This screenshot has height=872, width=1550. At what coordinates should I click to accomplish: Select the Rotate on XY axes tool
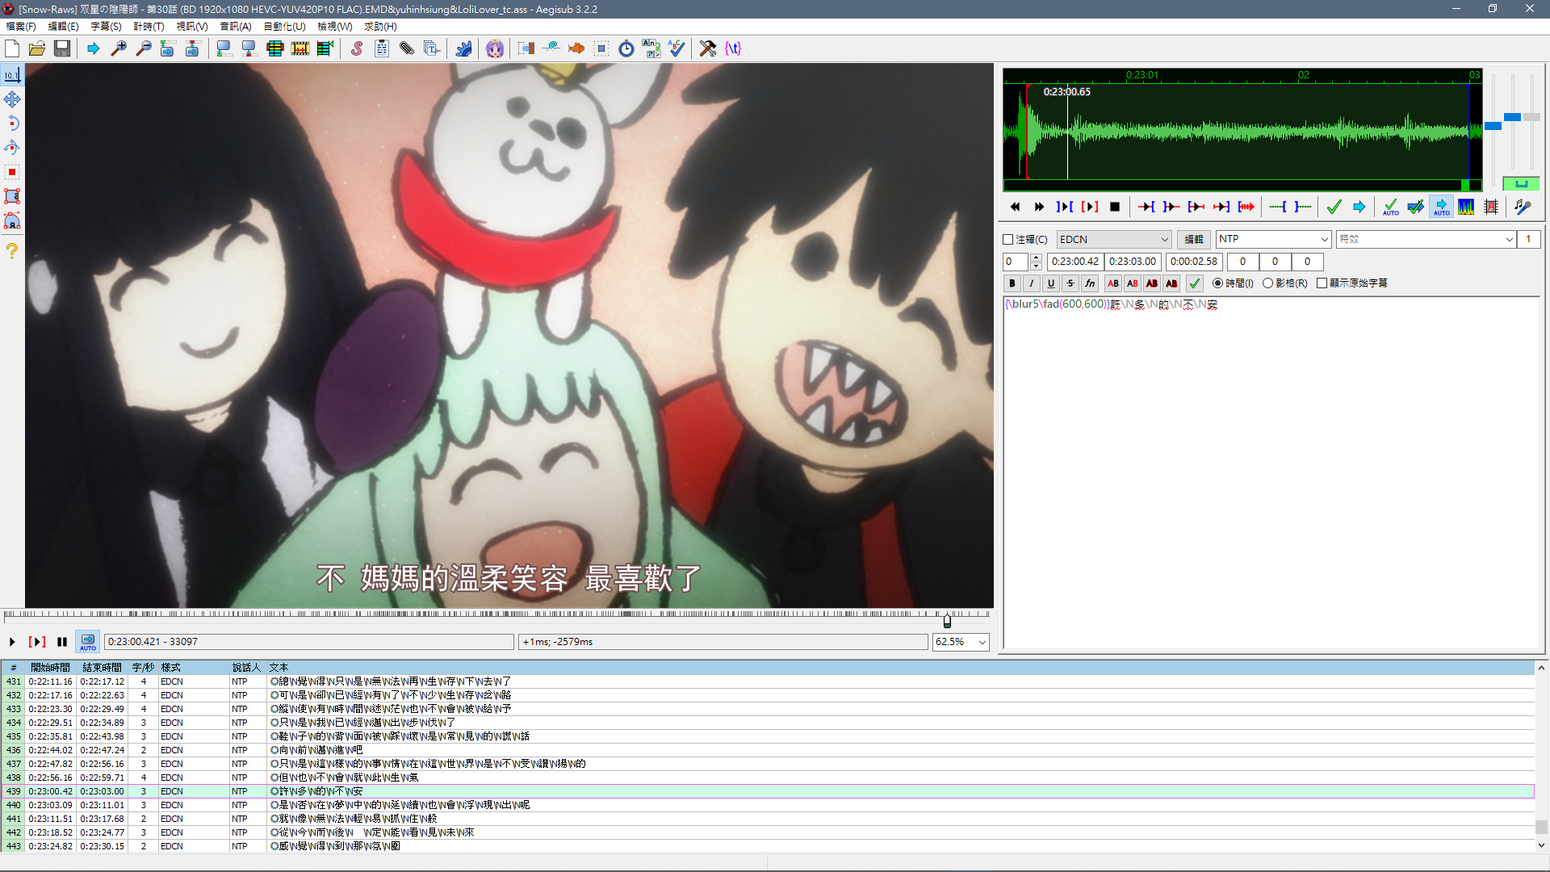click(x=12, y=148)
